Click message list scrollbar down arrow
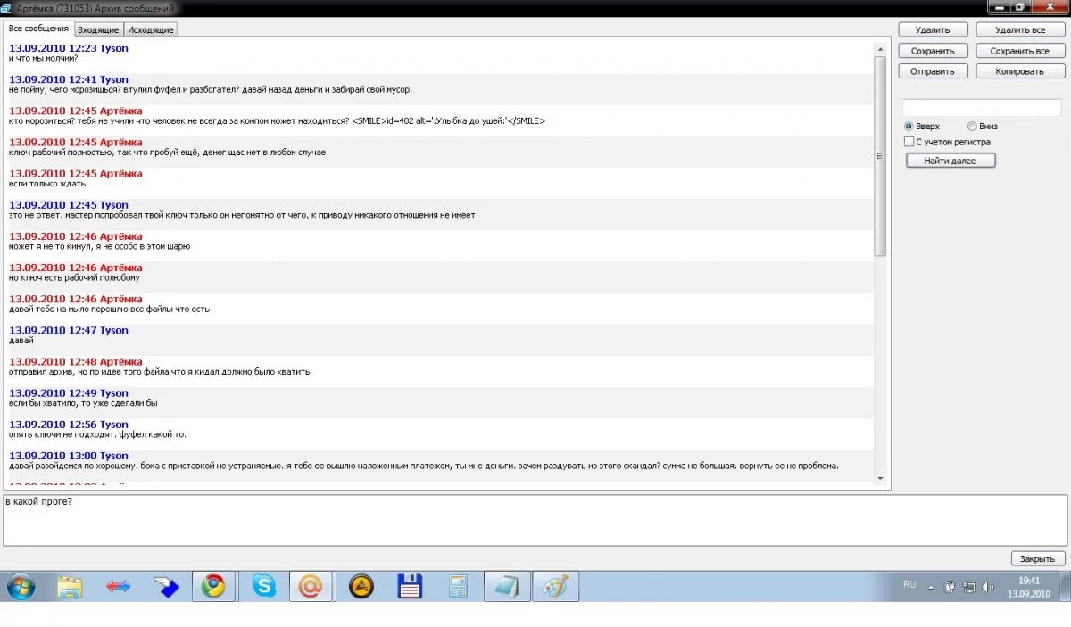Screen dimensions: 1071x627 point(881,479)
